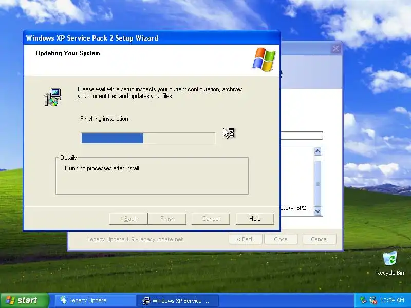Click the setup wizard icon in taskbar

tap(146, 301)
